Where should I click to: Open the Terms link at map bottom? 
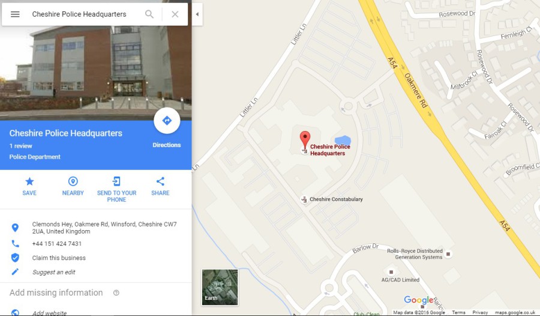tap(458, 312)
